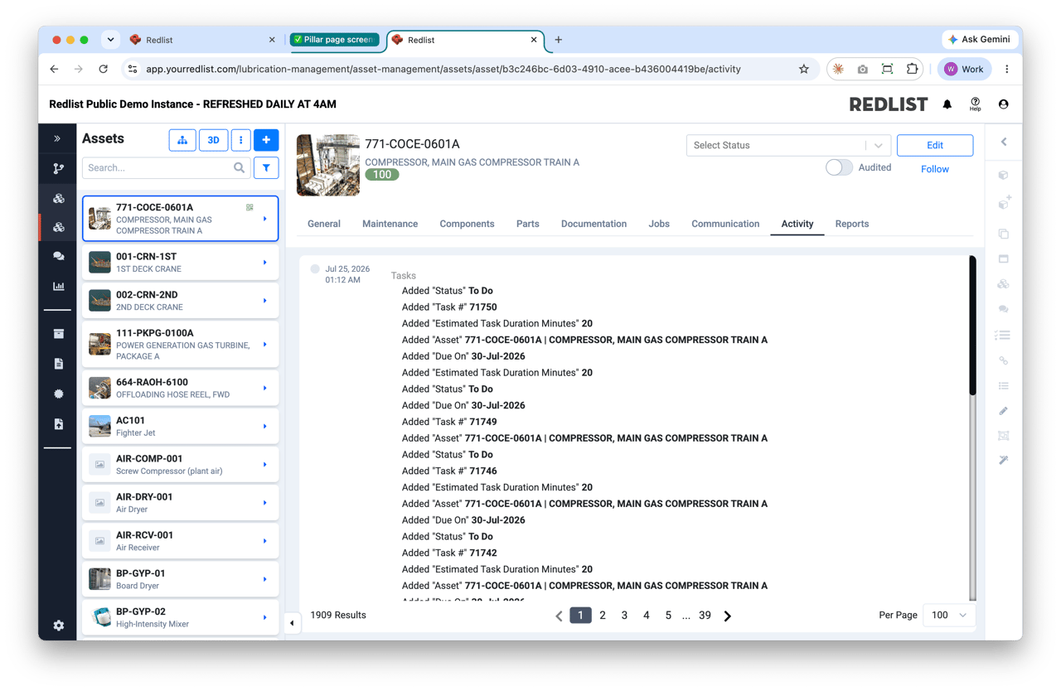Viewport: 1061px width, 691px height.
Task: Open the archive box icon in left sidebar
Action: coord(58,333)
